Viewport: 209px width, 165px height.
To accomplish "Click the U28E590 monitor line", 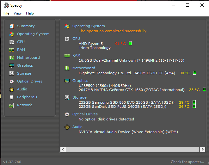I will (x=105, y=86).
